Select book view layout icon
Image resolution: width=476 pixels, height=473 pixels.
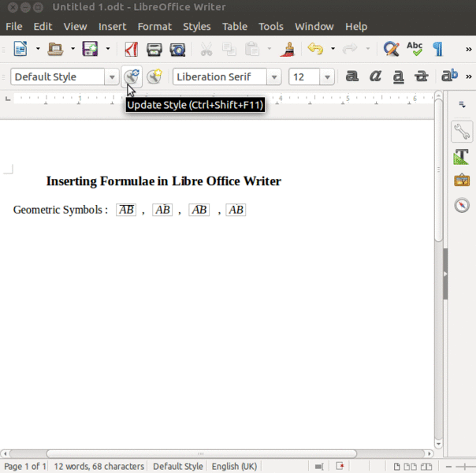coord(426,467)
